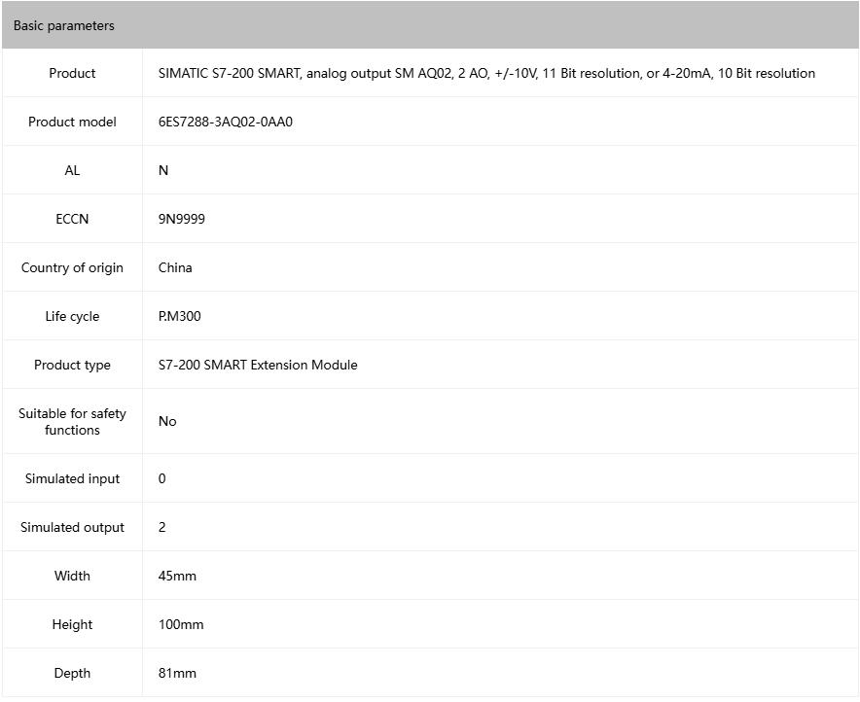The width and height of the screenshot is (860, 702).
Task: Click the Suitable for safety functions label
Action: tap(72, 421)
